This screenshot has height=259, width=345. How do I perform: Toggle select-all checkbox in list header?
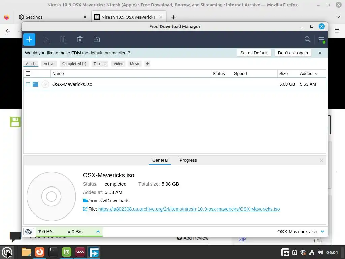[28, 74]
